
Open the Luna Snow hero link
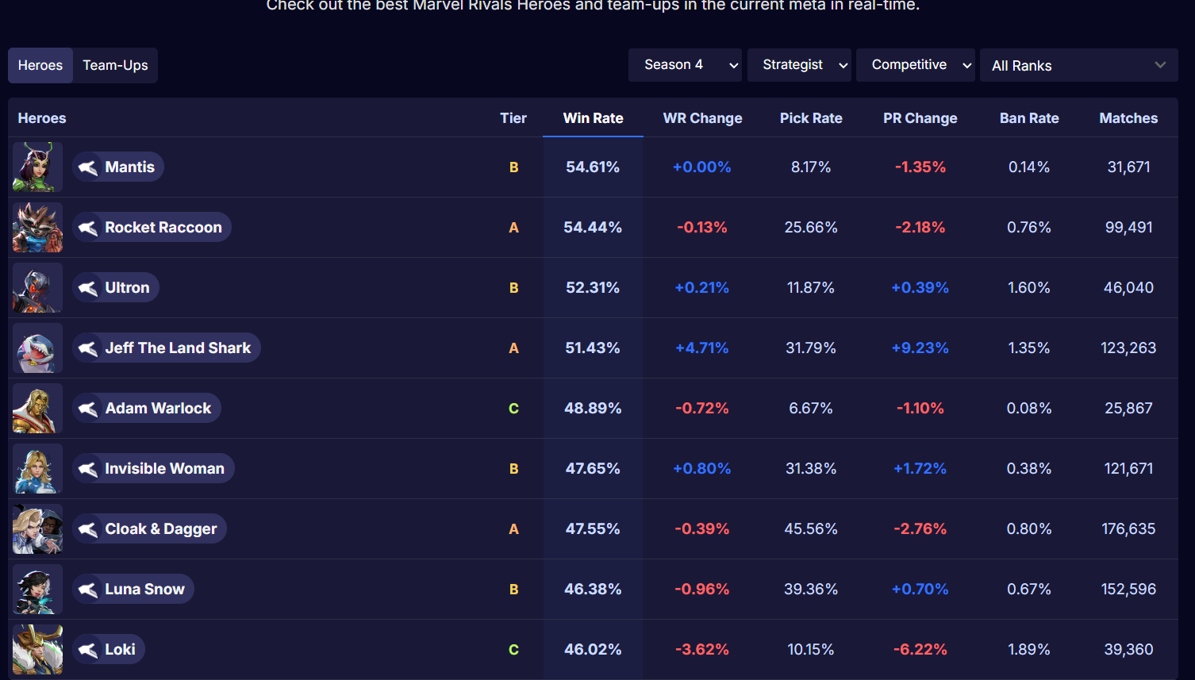(133, 589)
